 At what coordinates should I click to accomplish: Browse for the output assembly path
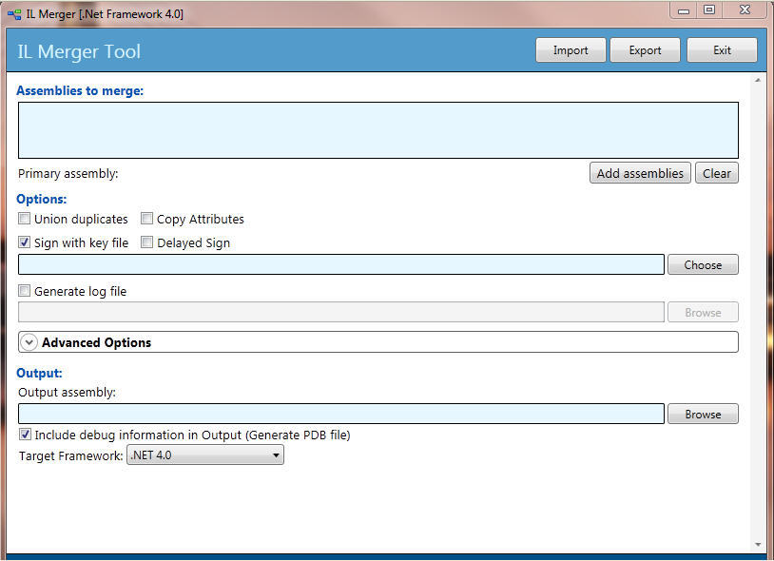703,414
